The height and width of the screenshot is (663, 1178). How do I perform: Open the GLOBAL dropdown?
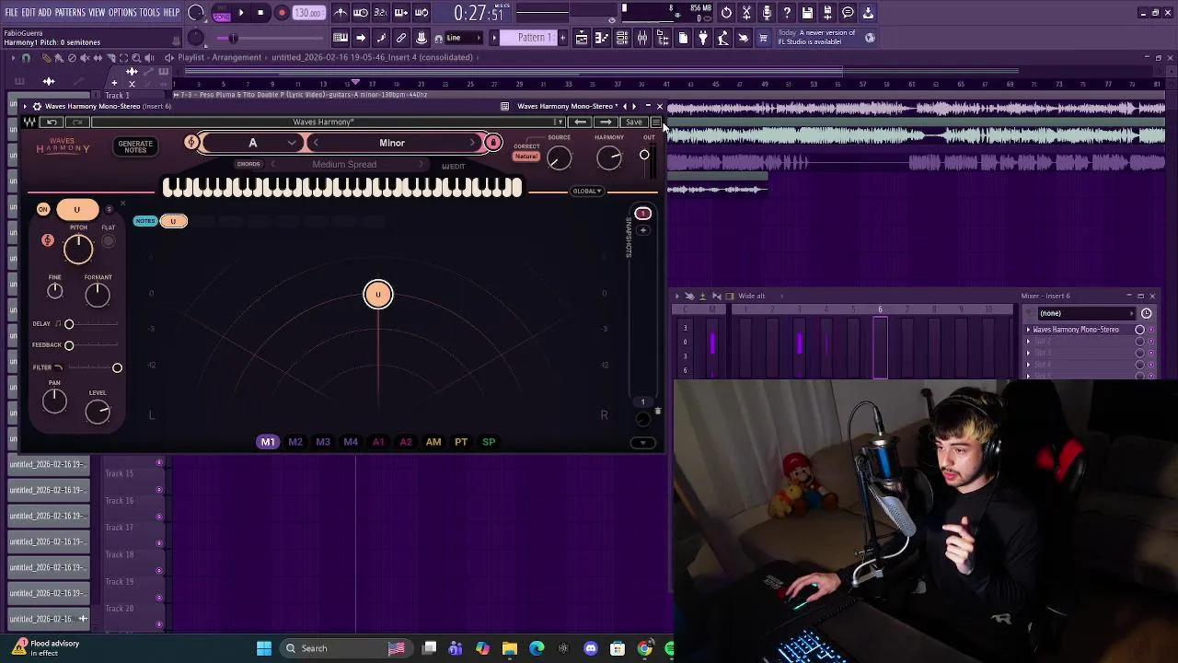pos(586,191)
